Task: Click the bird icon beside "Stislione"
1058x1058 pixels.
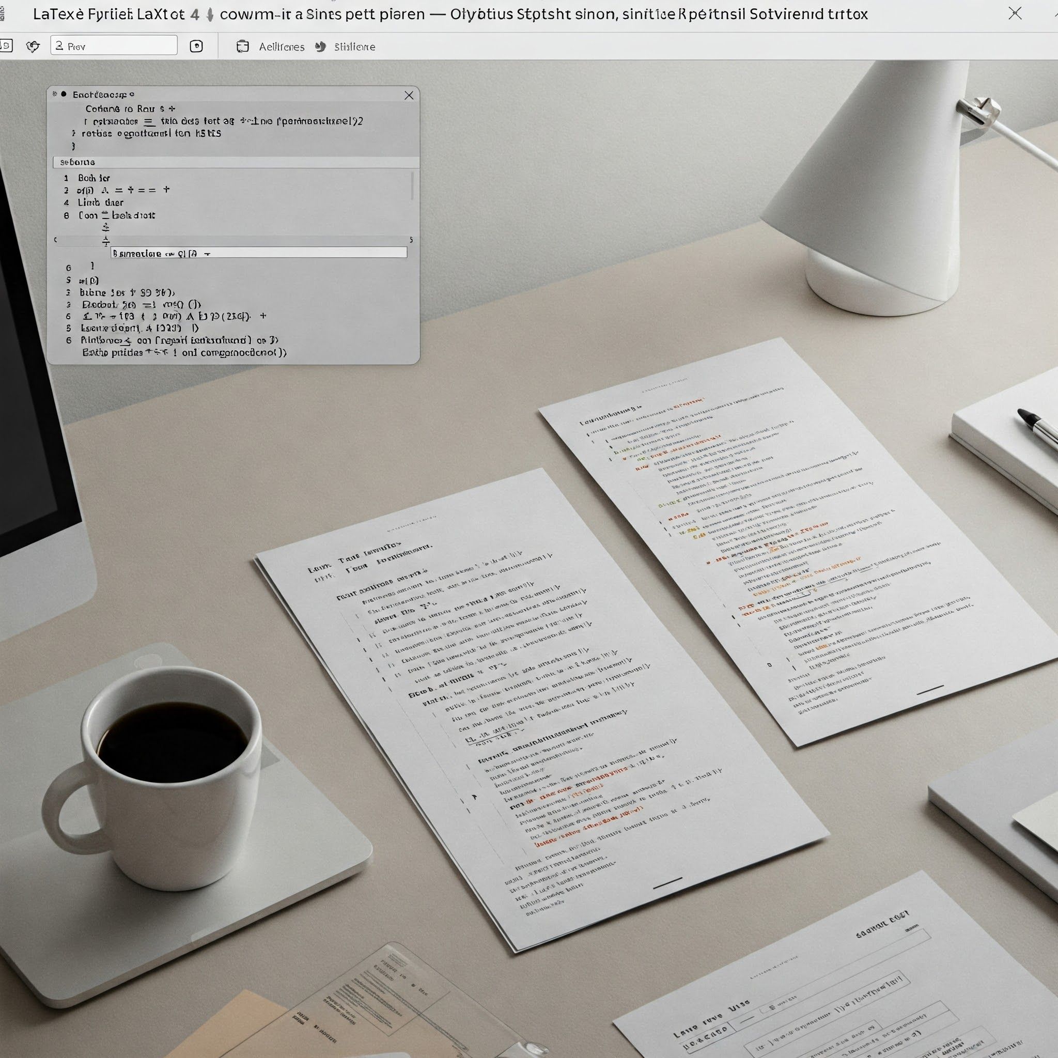Action: (321, 46)
